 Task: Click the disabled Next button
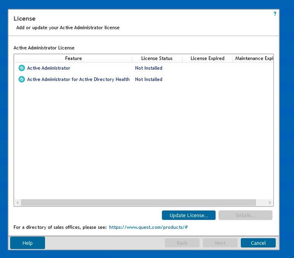click(220, 243)
